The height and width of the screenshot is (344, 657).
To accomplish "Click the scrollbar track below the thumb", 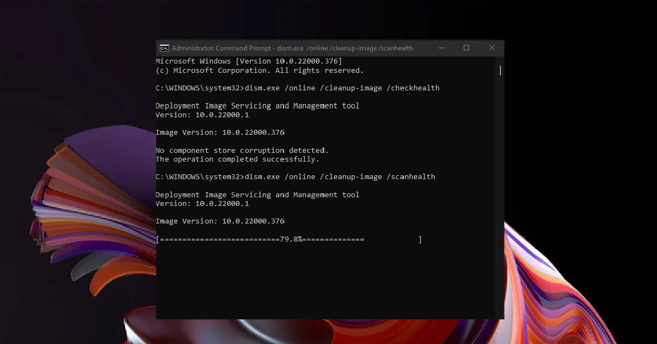I will 500,197.
